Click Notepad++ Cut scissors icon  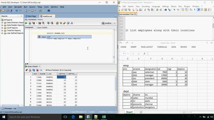click(145, 10)
